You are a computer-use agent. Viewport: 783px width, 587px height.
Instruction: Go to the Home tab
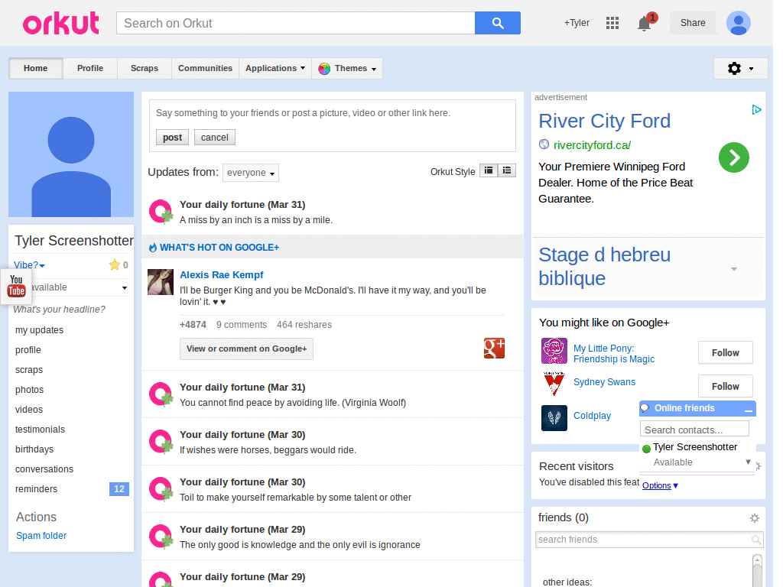click(x=35, y=68)
